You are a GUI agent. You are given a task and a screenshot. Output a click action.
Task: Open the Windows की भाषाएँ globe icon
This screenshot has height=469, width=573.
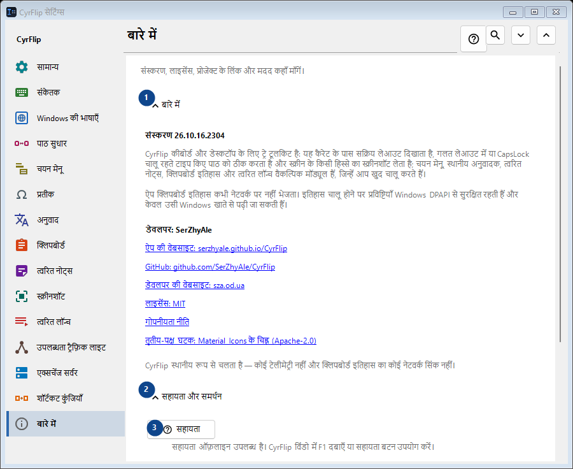click(x=22, y=118)
